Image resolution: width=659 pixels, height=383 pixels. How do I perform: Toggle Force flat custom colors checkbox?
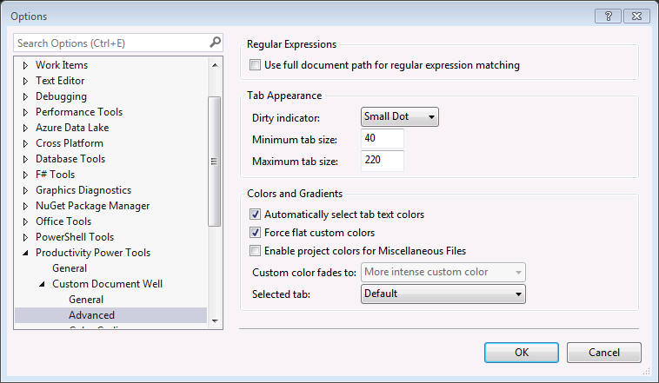(256, 233)
